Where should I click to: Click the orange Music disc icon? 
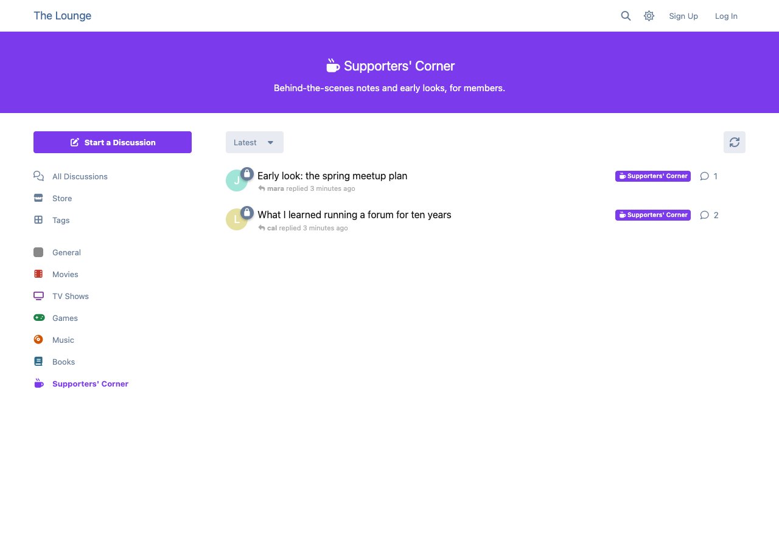(x=38, y=340)
